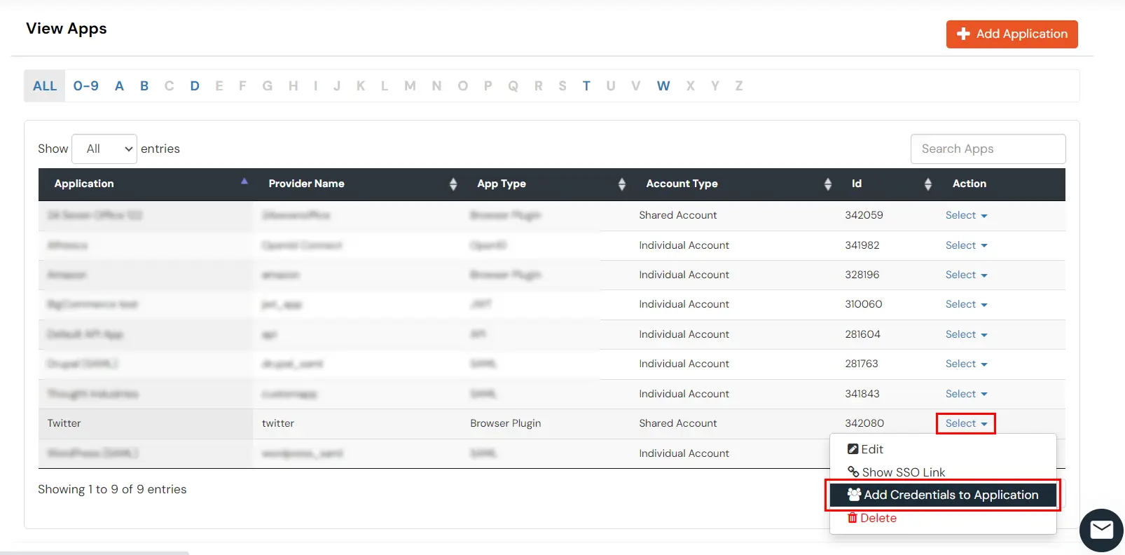Open the Show entries dropdown
Screen dimensions: 1125x555
point(104,149)
